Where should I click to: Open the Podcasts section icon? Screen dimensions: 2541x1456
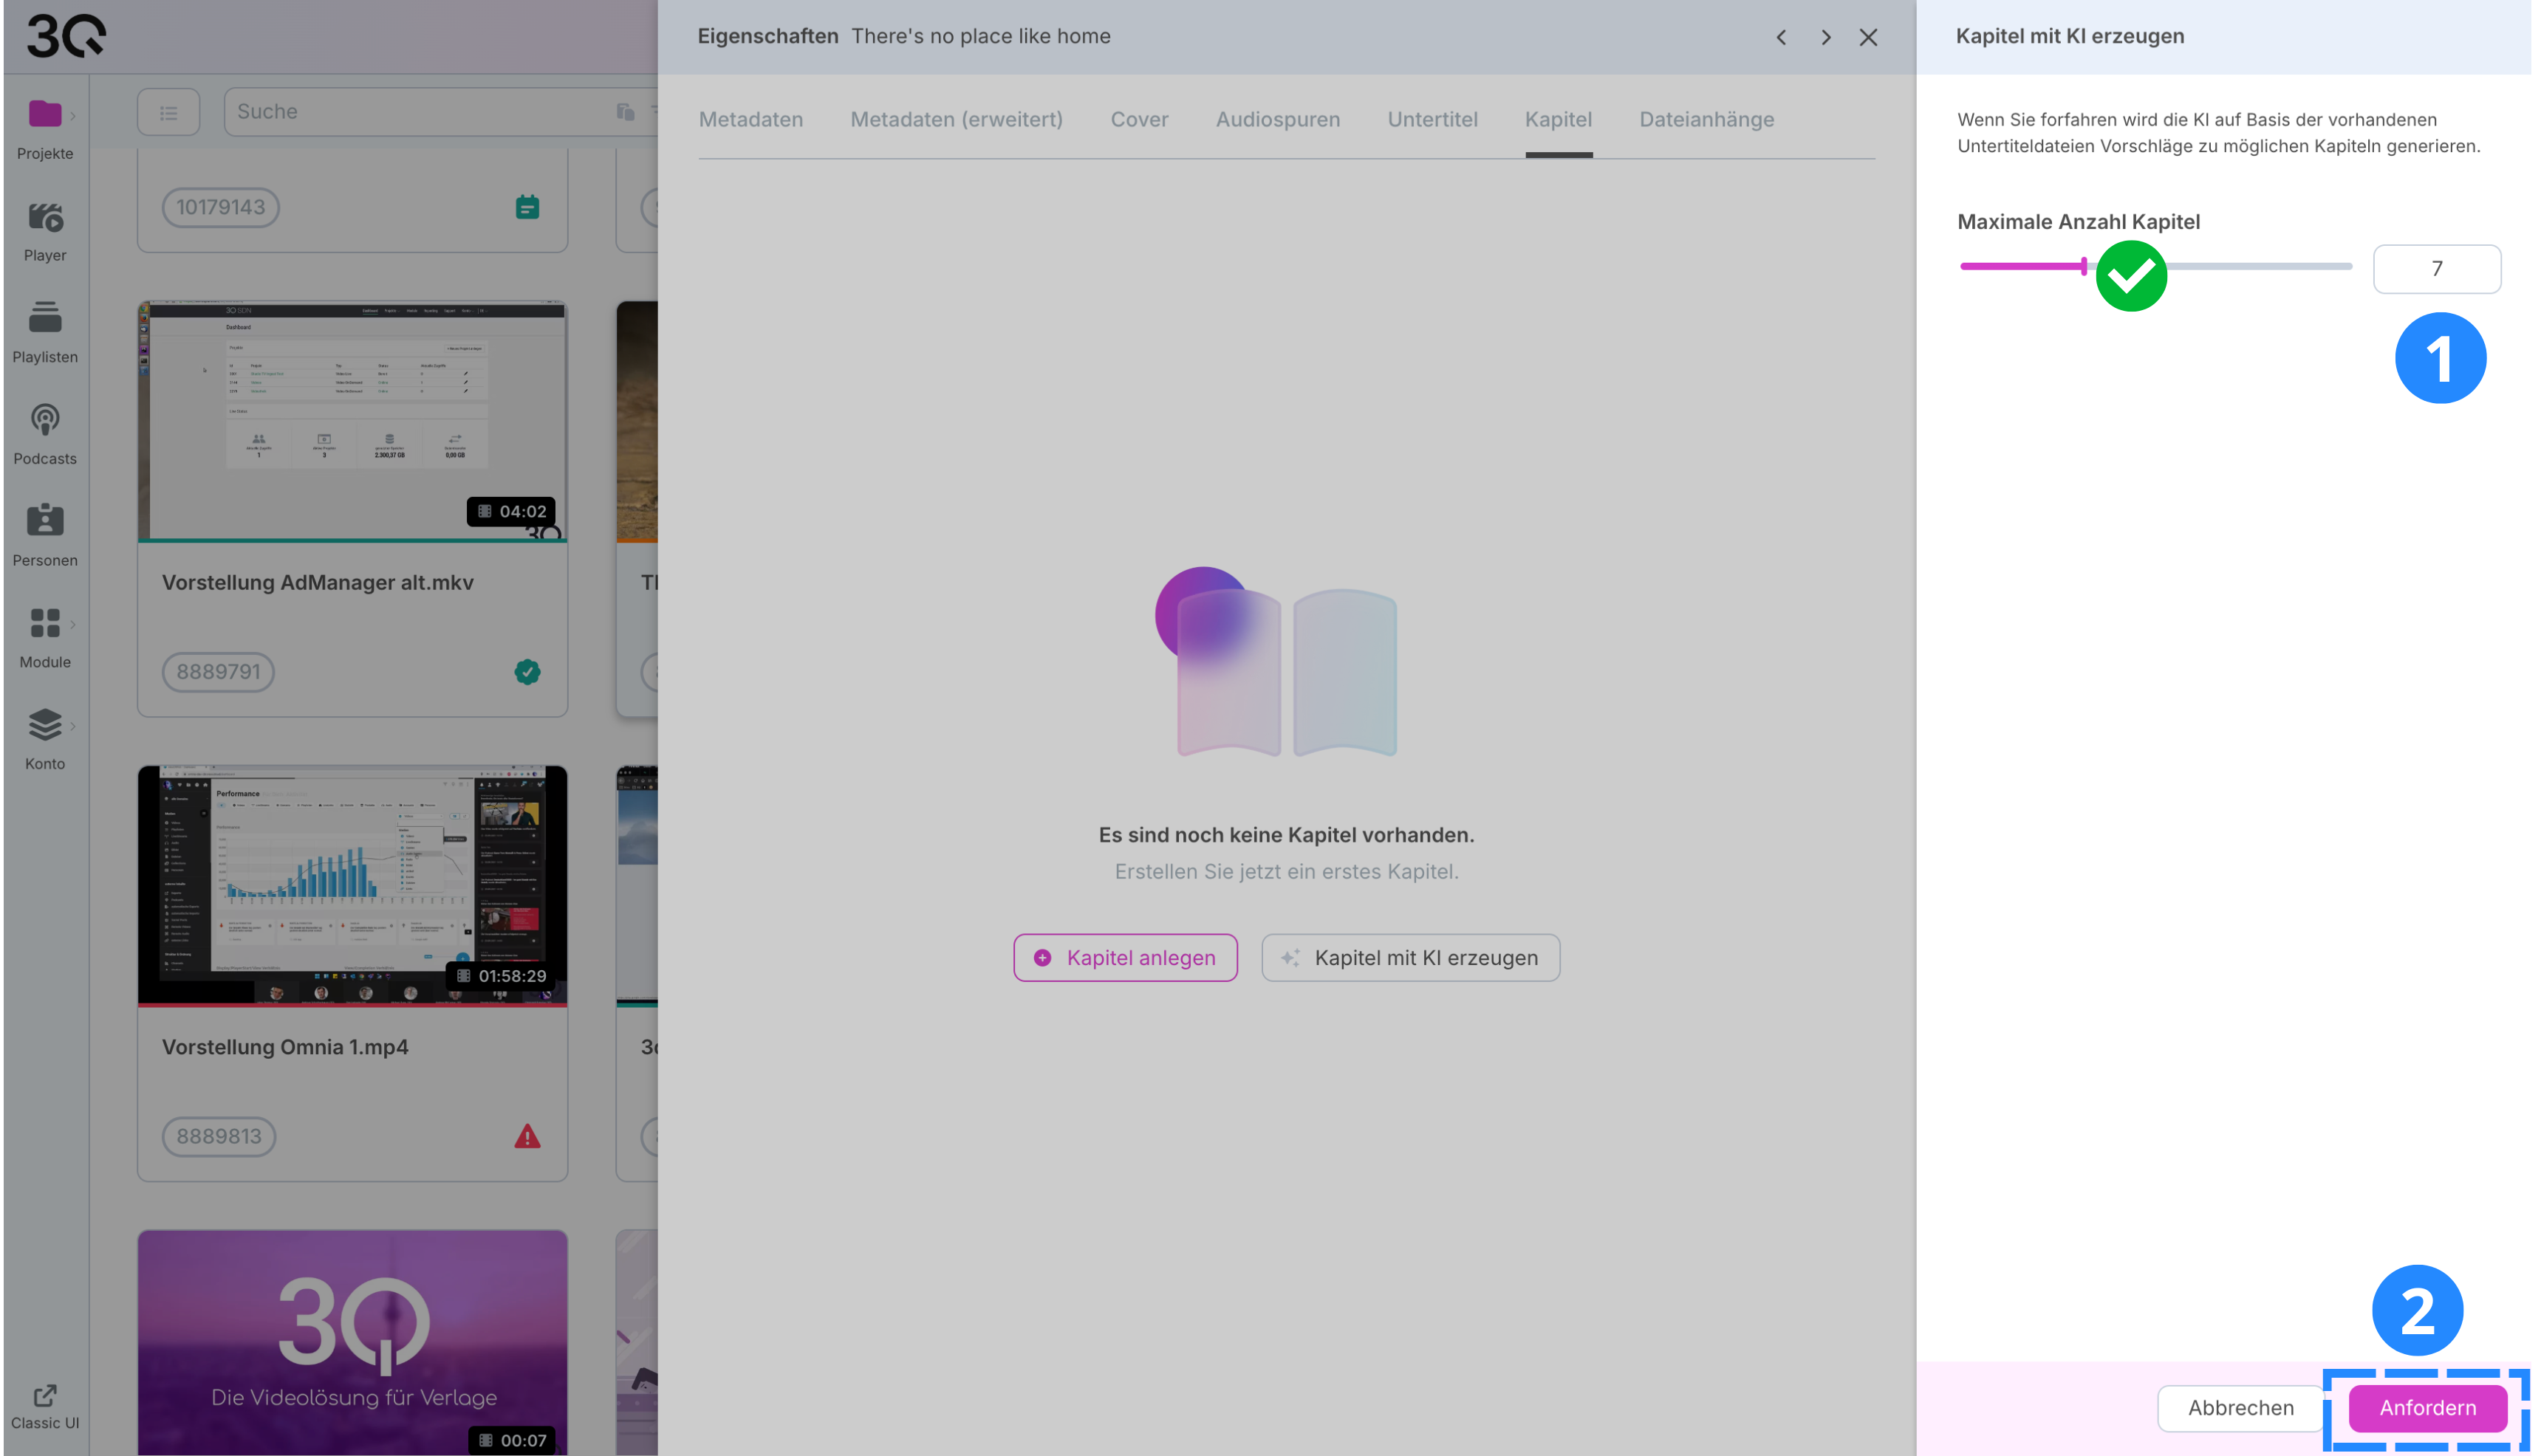[44, 420]
